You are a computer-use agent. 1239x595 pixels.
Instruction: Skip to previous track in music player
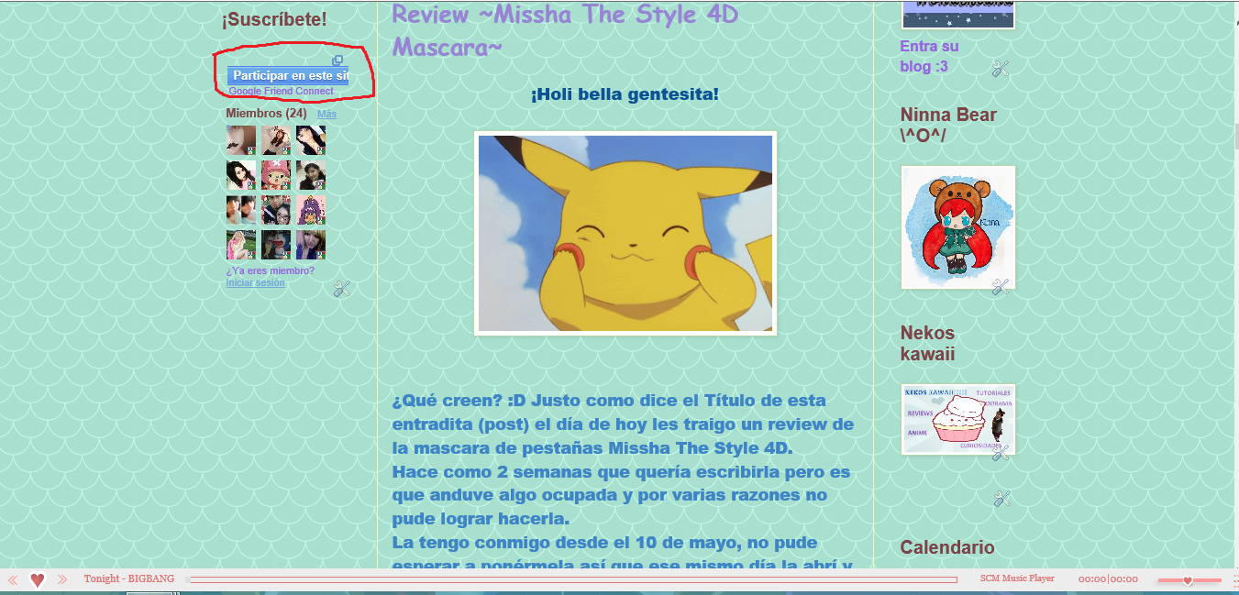13,579
